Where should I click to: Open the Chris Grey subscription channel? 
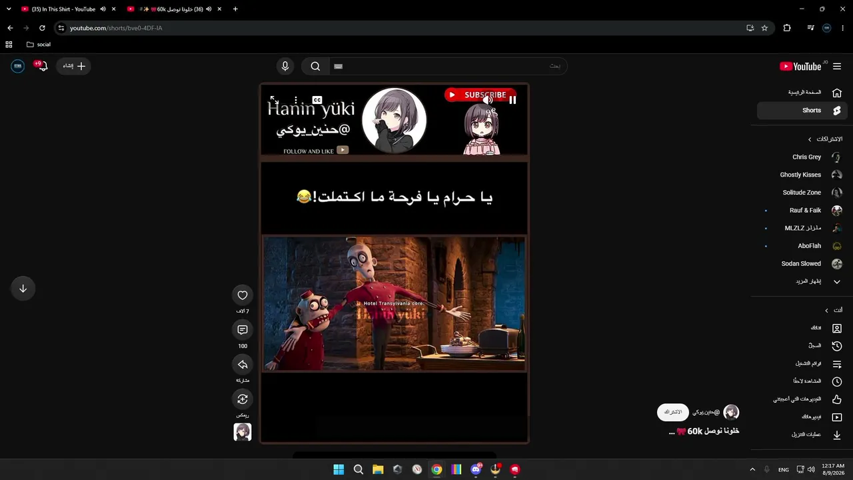(802, 157)
